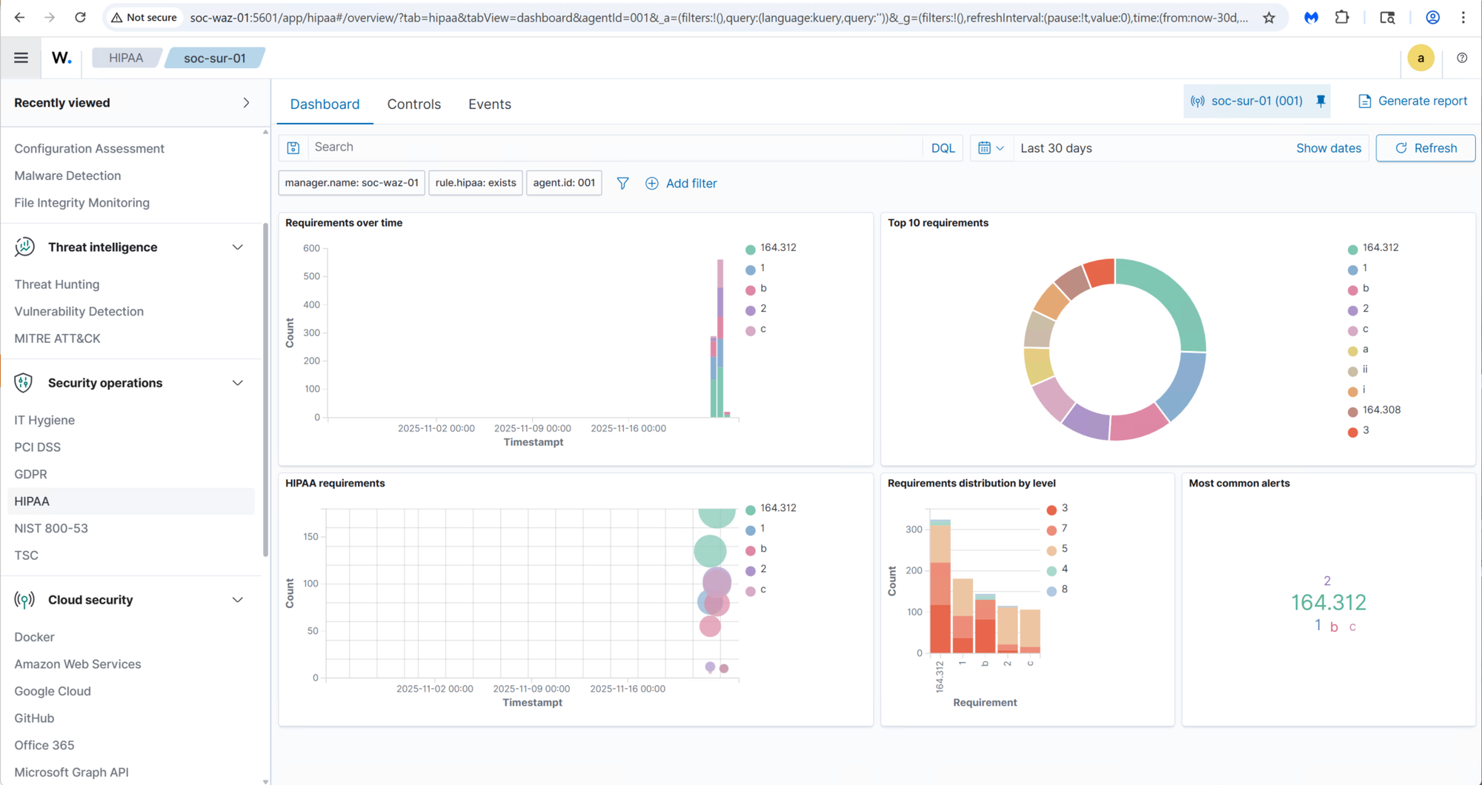The height and width of the screenshot is (785, 1482).
Task: Click the Refresh button
Action: (x=1425, y=148)
